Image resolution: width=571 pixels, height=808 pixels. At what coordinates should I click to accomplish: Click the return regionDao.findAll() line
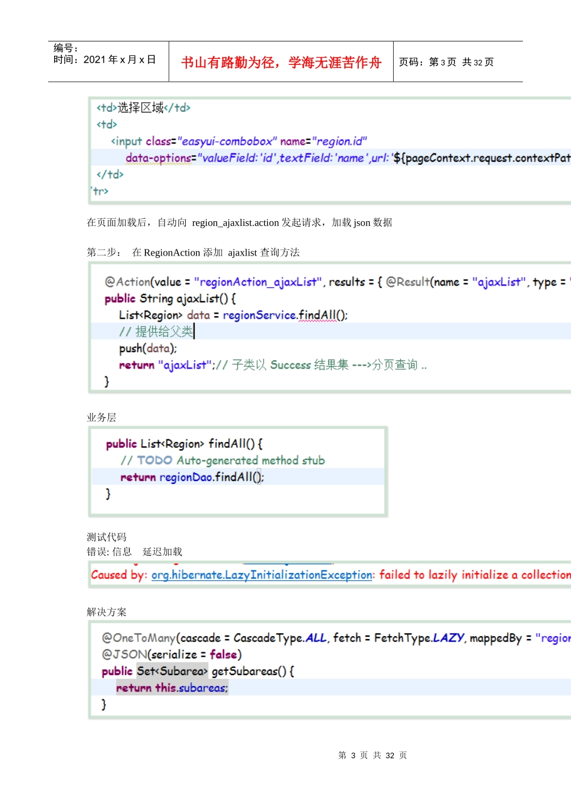point(192,477)
